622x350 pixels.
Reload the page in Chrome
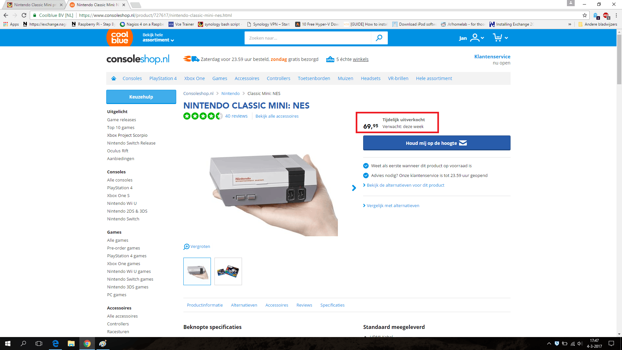coord(24,15)
